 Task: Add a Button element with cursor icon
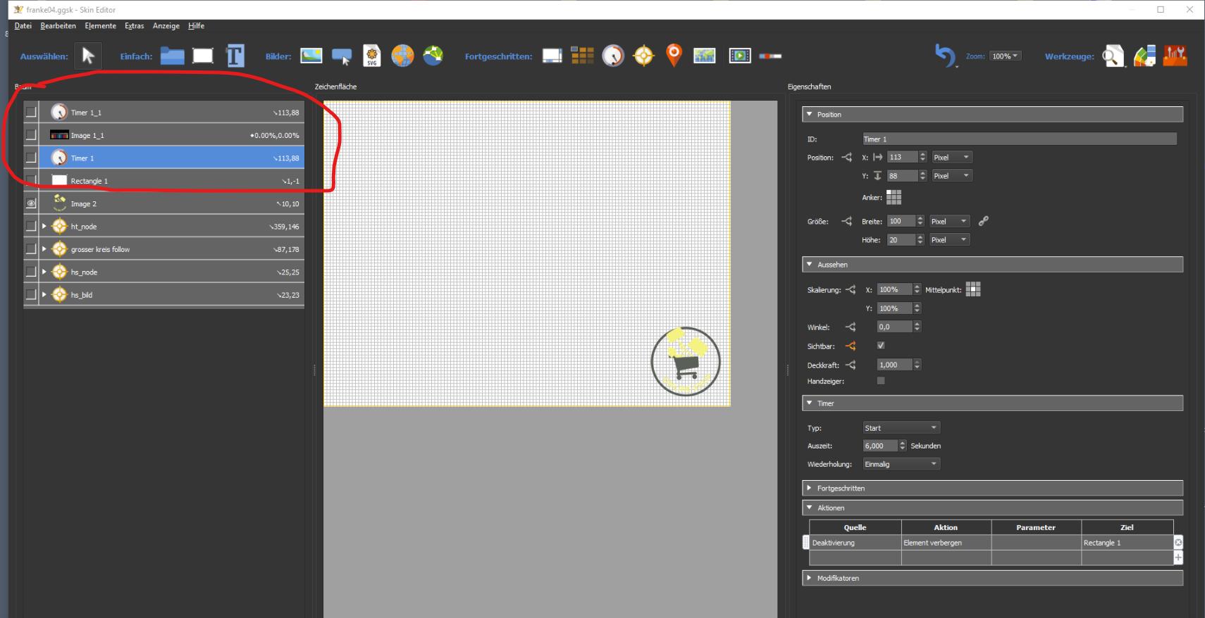click(342, 56)
